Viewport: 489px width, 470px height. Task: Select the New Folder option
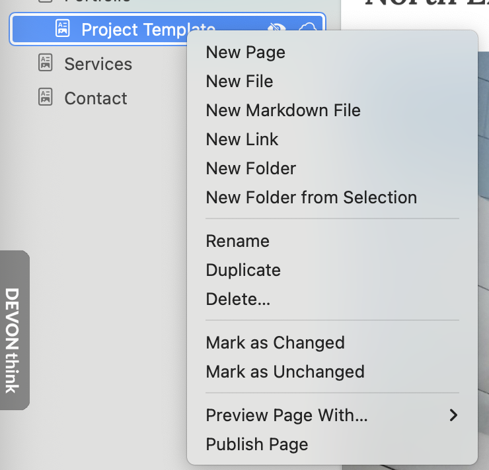click(x=250, y=168)
